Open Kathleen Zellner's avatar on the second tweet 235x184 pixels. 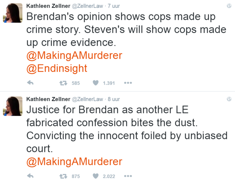click(13, 106)
